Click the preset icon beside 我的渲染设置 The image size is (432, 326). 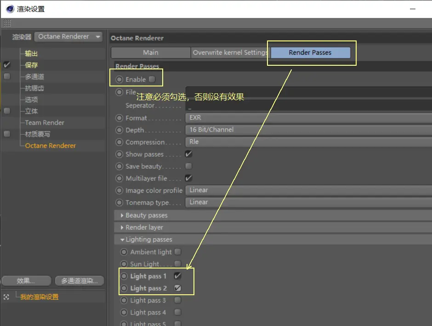[6, 297]
